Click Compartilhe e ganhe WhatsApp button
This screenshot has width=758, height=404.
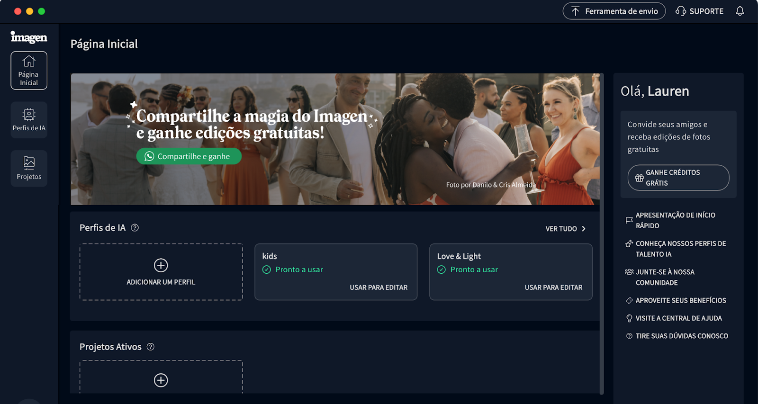[x=189, y=156]
